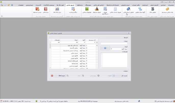Image resolution: width=175 pixels, height=103 pixels.
Task: Open the 'امور چک ها' ribbon tab
Action: (x=60, y=5)
